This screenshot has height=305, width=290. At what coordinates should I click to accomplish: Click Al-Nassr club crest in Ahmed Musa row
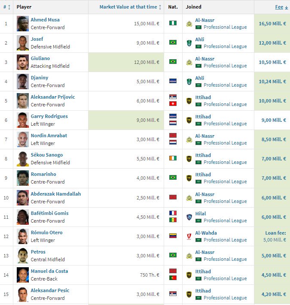tap(189, 24)
